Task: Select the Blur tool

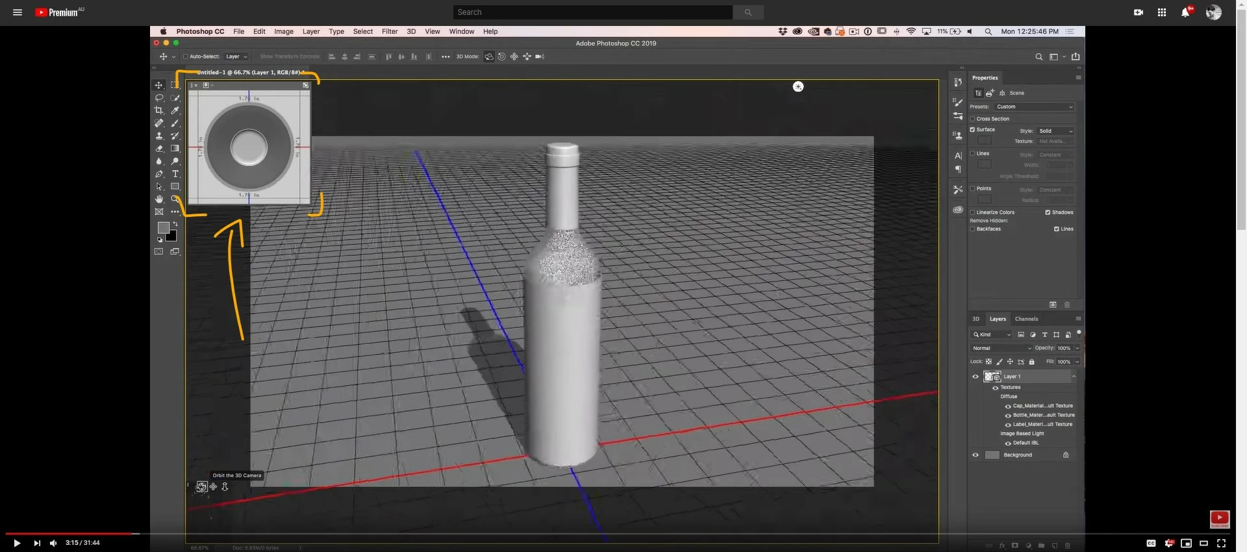Action: 158,161
